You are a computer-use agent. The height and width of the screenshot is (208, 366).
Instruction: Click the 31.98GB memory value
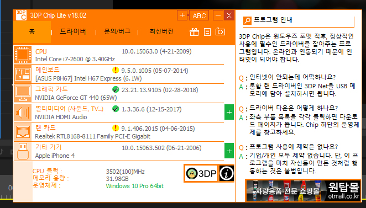117,179
